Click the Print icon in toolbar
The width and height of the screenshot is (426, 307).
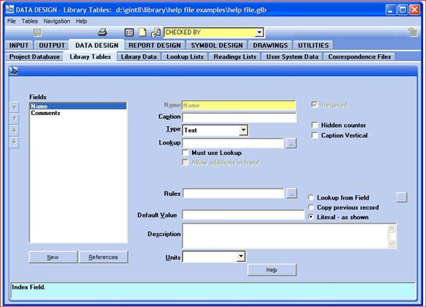coord(102,32)
